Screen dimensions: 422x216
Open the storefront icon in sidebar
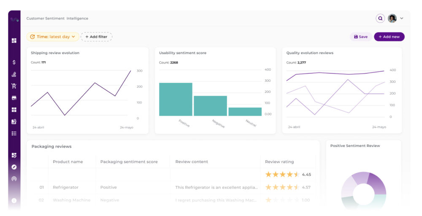pos(14,98)
